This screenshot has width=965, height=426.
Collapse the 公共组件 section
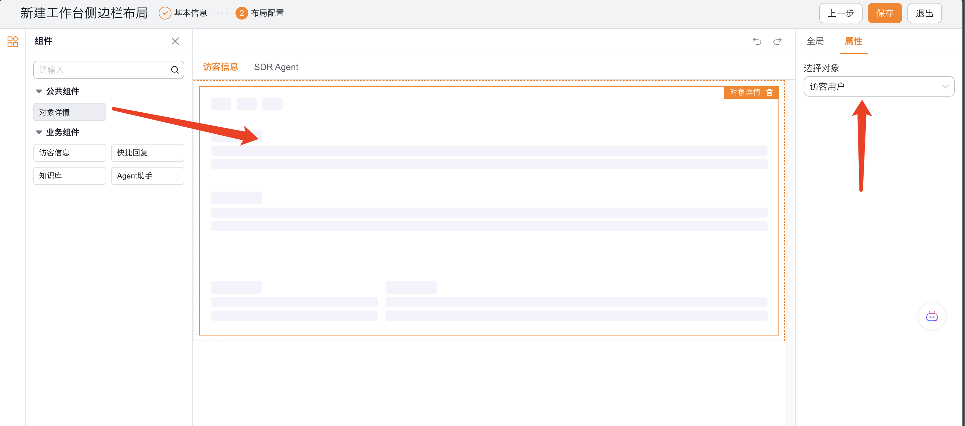click(39, 91)
